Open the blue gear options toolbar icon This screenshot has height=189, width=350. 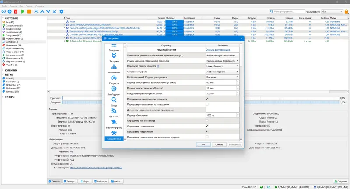(62, 11)
